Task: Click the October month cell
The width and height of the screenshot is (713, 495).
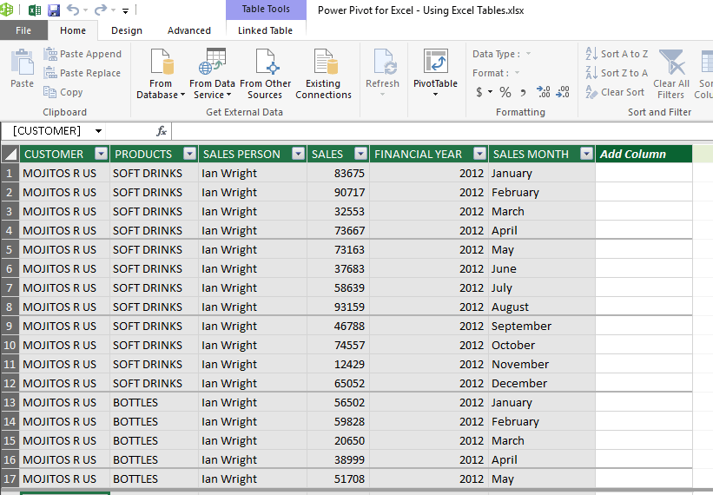Action: coord(542,345)
